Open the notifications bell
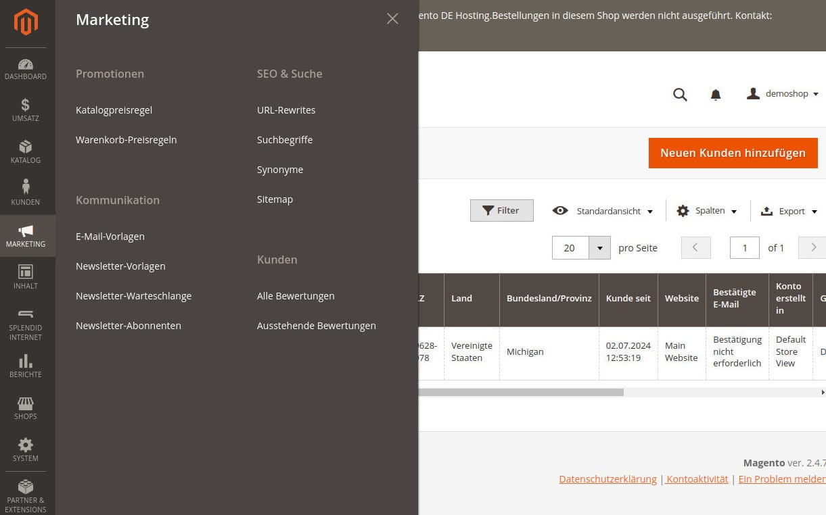The height and width of the screenshot is (515, 826). (x=716, y=95)
